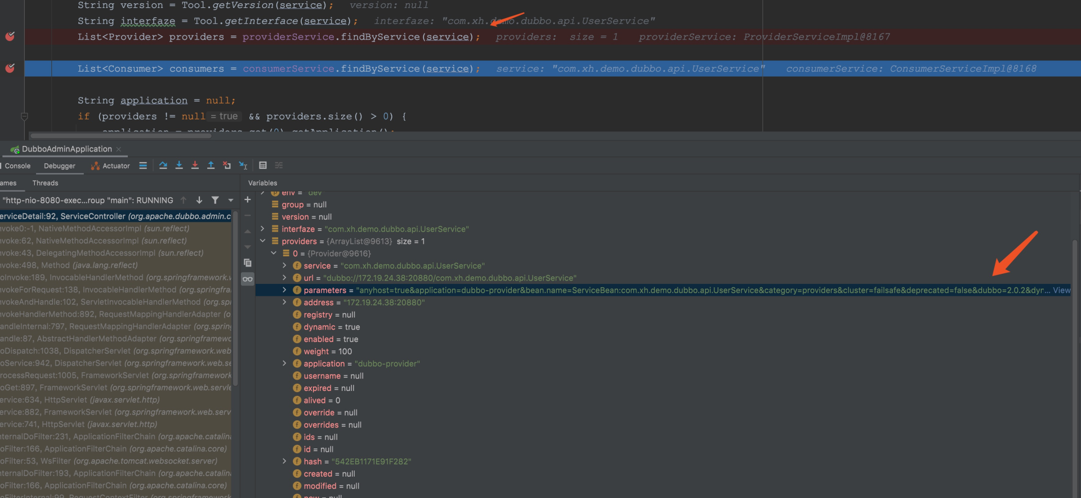Expand the service field node
The width and height of the screenshot is (1081, 498).
(284, 265)
